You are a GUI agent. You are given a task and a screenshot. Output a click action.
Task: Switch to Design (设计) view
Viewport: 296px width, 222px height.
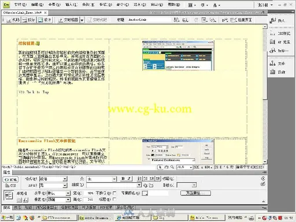(45, 20)
